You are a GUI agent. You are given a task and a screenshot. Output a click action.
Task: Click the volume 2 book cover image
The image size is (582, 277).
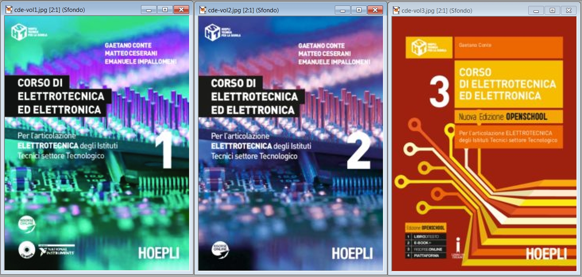tap(291, 143)
